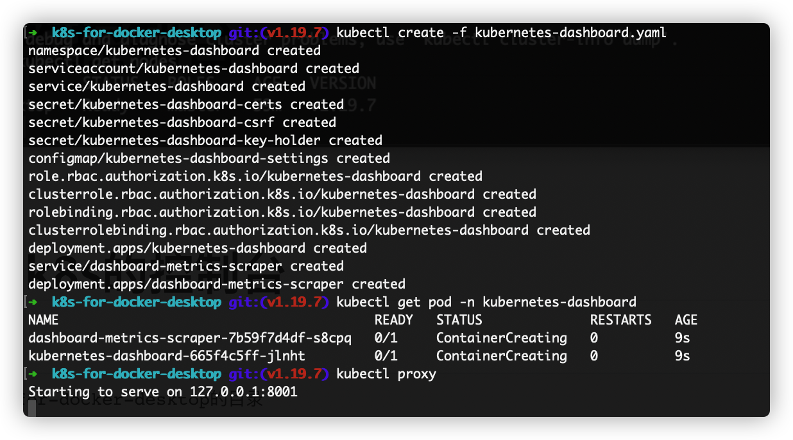This screenshot has width=793, height=440.
Task: Click the READY column header
Action: pos(393,319)
